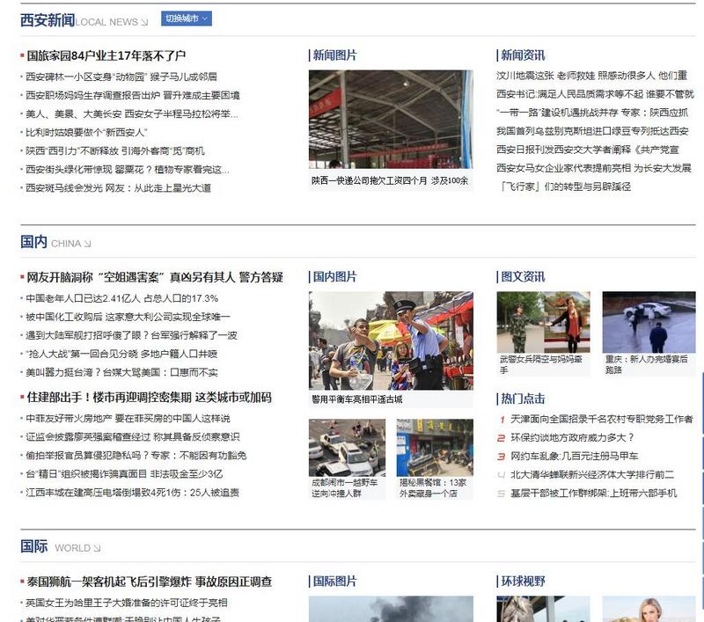Click caption 陕西一快递公司拖欠工资四个月
This screenshot has width=704, height=622.
[390, 180]
